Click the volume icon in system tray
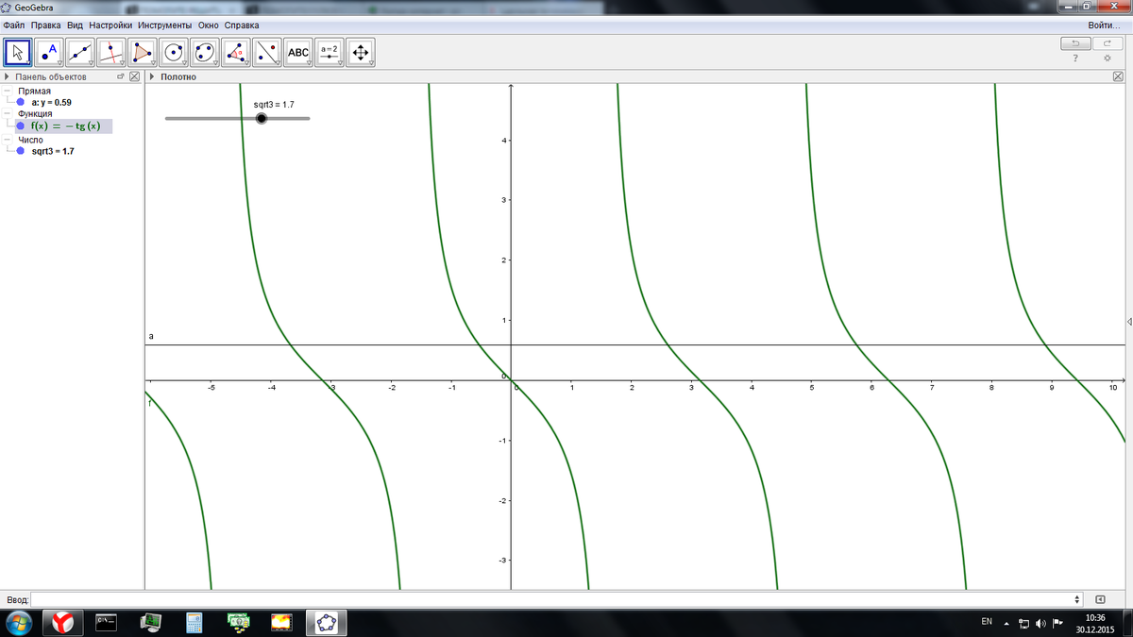1133x637 pixels. click(x=1040, y=623)
